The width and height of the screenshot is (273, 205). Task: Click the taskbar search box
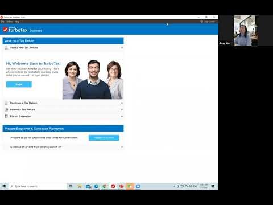click(x=38, y=186)
